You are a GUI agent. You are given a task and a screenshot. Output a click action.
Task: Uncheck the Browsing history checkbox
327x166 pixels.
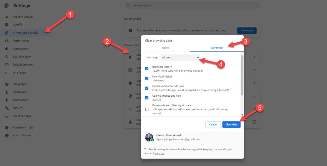(x=147, y=69)
